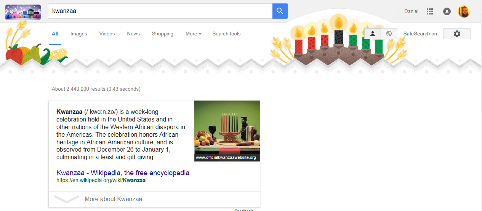Click the kwanzaa search input field
Viewport: 482px width, 211px height.
[x=160, y=11]
